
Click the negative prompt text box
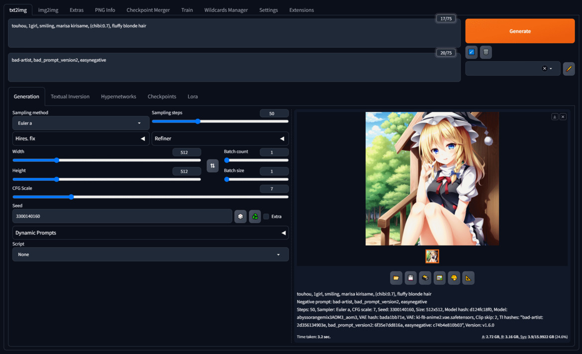point(234,67)
